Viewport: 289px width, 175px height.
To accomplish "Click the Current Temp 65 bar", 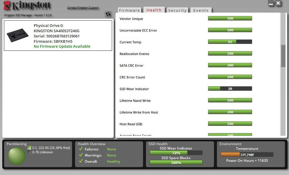I will point(230,42).
